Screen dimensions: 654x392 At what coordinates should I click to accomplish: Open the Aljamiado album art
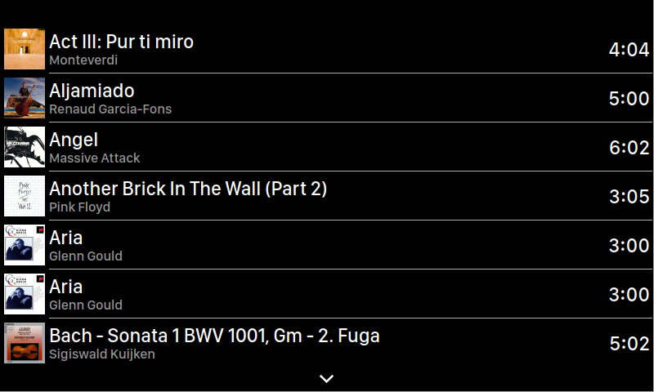pyautogui.click(x=25, y=98)
